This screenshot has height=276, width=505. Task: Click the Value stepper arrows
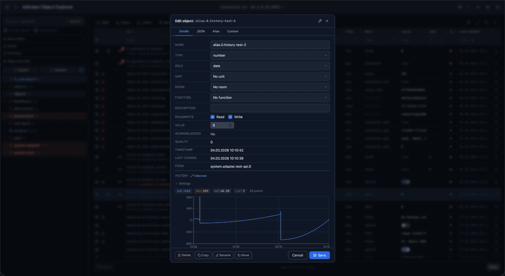[x=230, y=125]
